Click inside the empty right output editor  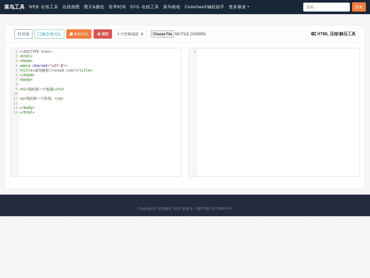pos(278,112)
